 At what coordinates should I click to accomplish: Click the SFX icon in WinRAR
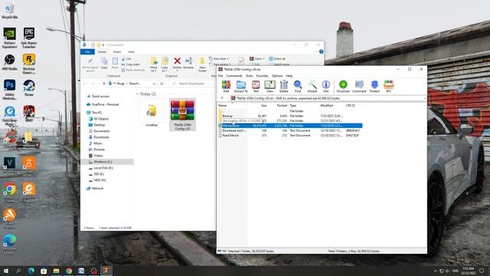pyautogui.click(x=388, y=86)
